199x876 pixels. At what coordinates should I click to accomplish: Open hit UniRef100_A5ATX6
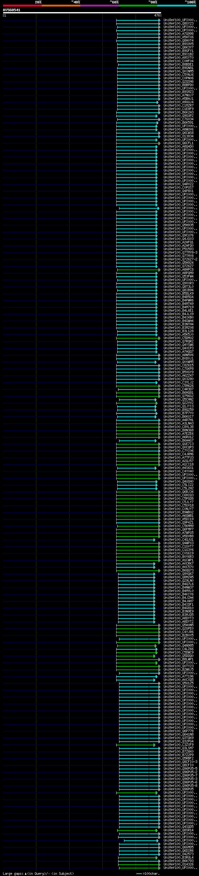click(178, 37)
